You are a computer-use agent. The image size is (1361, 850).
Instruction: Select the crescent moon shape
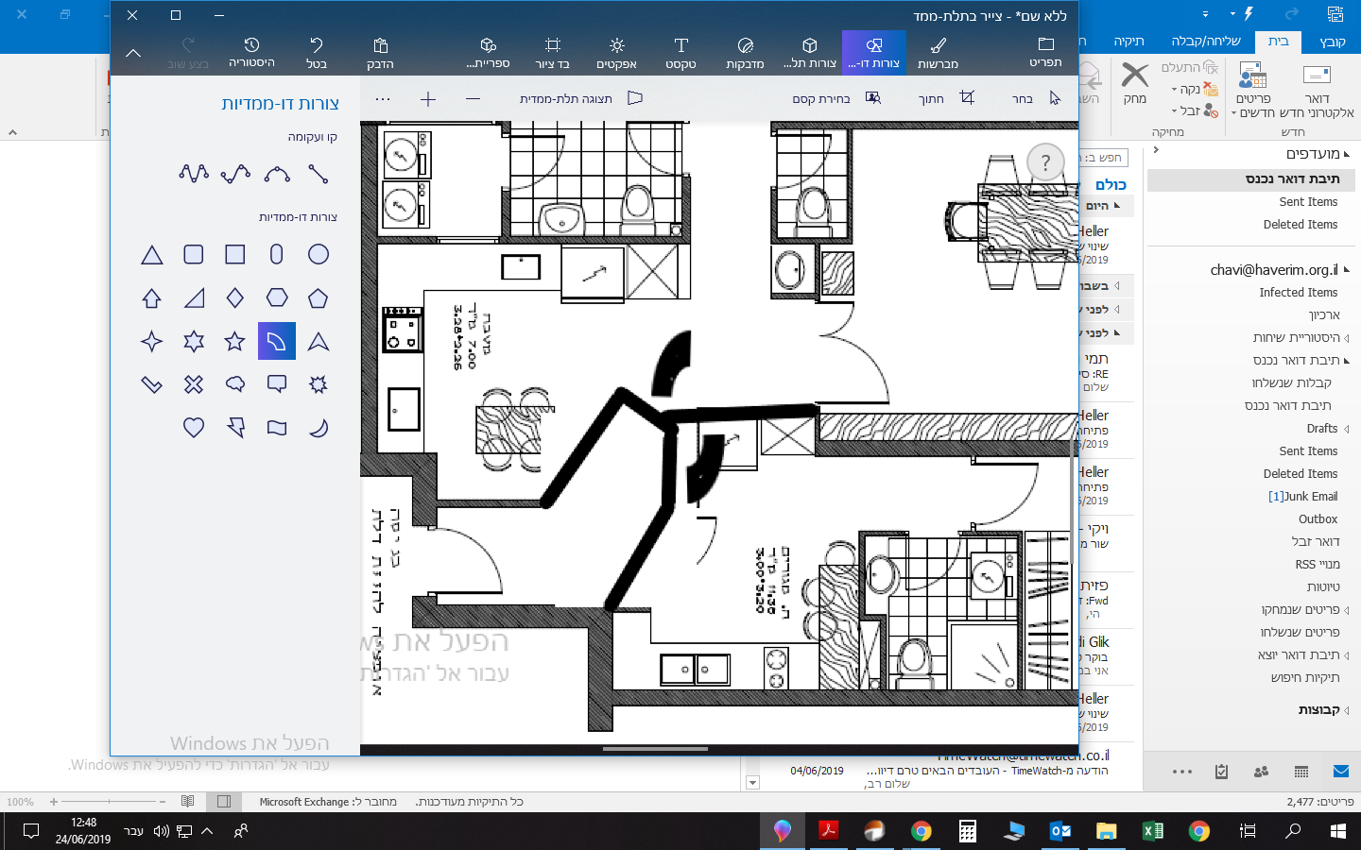click(319, 428)
